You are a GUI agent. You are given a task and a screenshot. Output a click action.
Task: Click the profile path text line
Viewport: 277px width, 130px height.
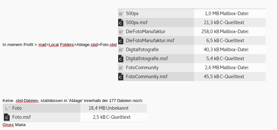(x=59, y=45)
